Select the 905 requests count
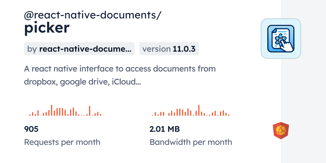The width and height of the screenshot is (326, 163). 31,129
